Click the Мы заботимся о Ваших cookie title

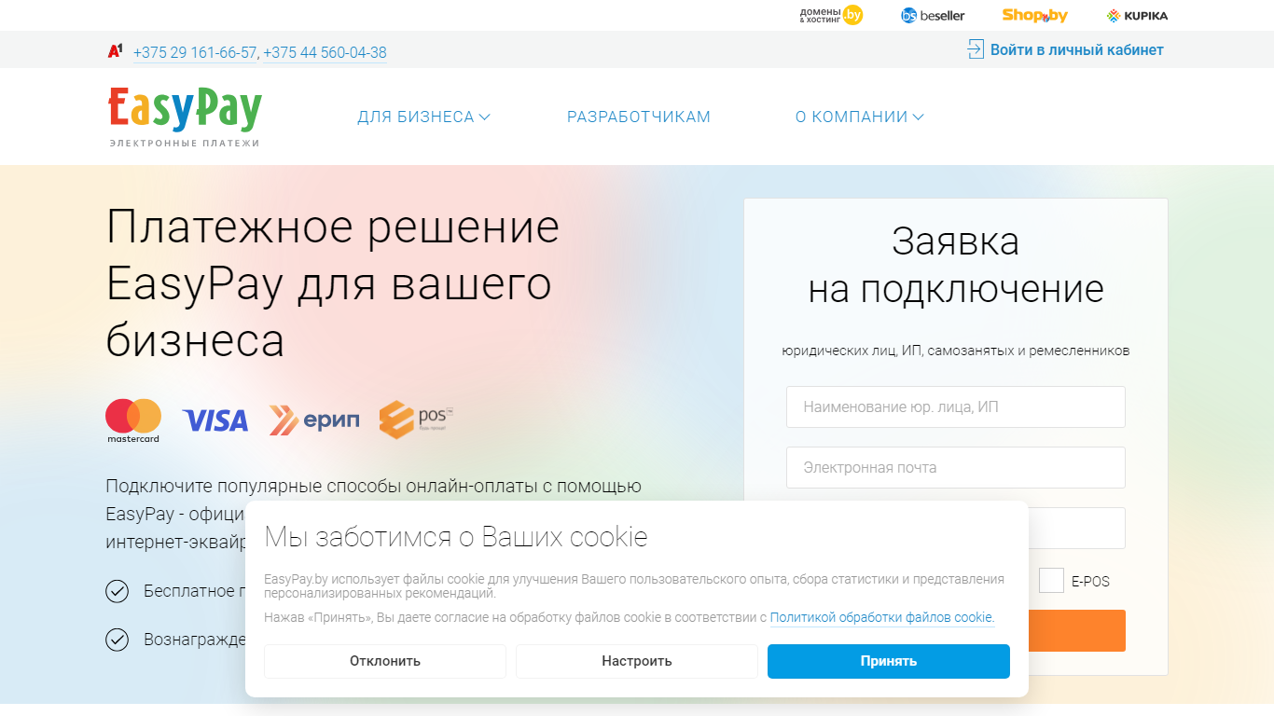[456, 537]
